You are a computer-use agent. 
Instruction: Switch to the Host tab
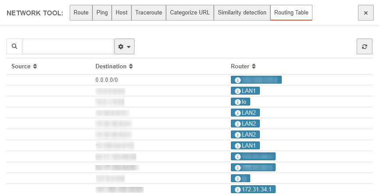coord(121,13)
